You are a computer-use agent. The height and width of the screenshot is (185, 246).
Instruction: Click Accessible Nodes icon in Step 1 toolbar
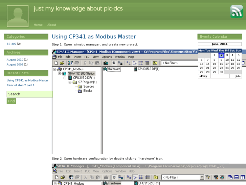(x=70, y=63)
